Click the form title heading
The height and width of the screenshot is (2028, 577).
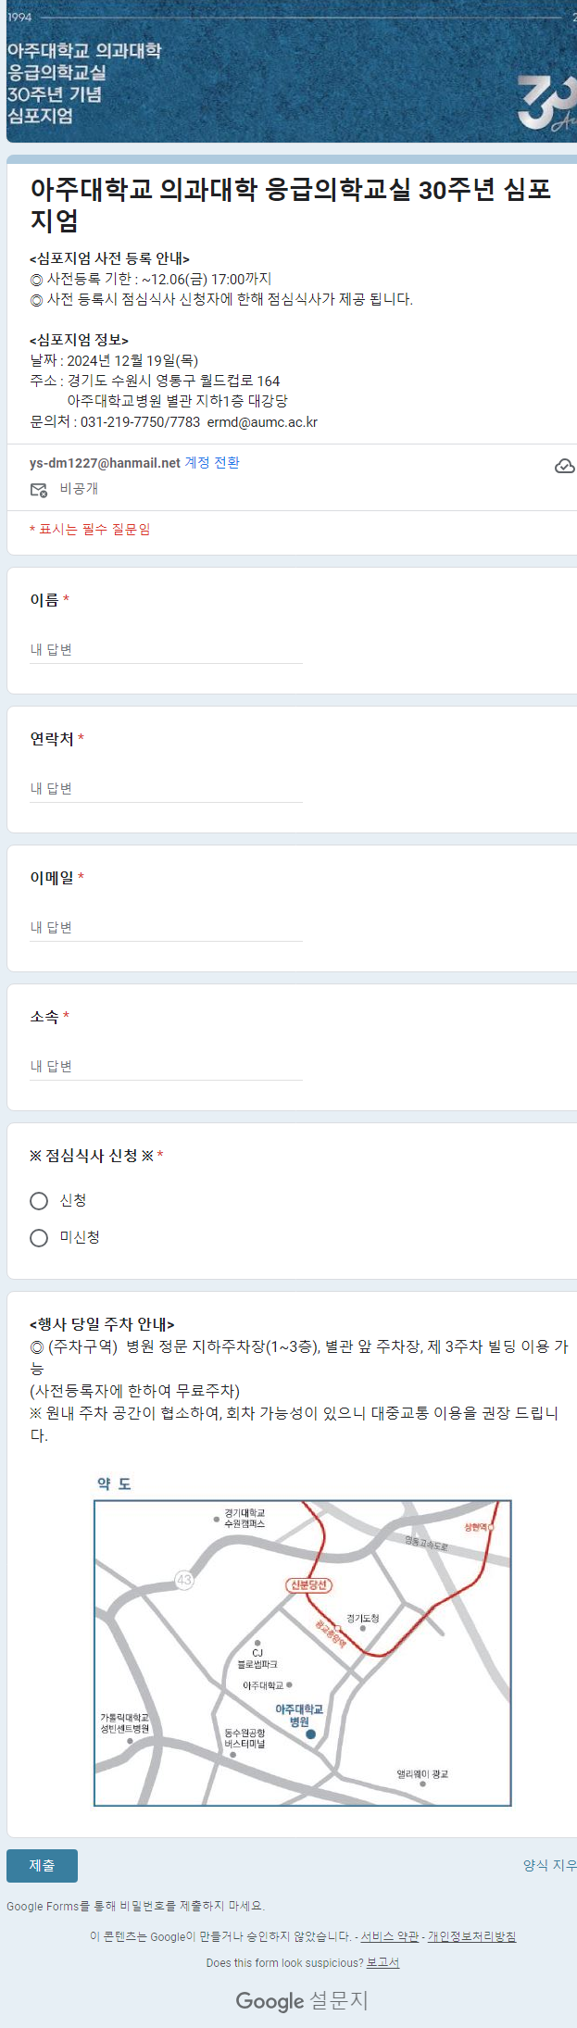290,205
